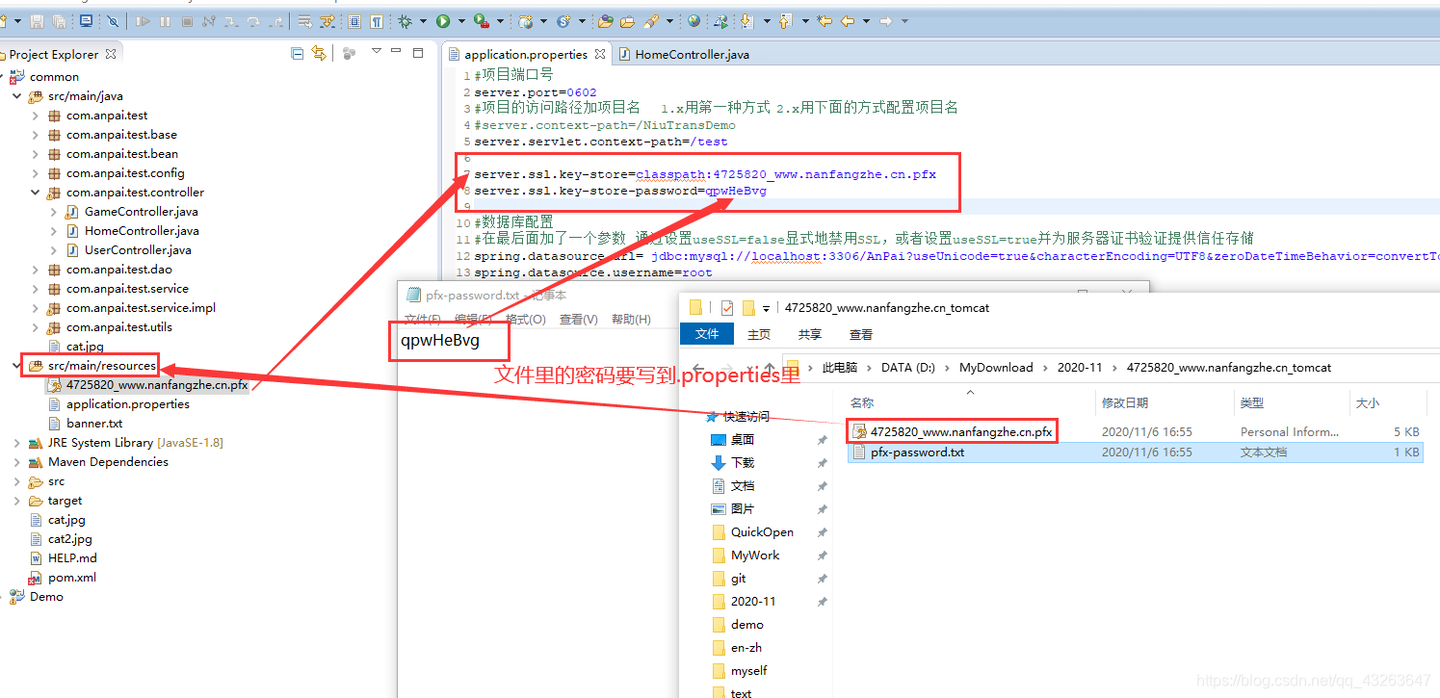This screenshot has height=698, width=1440.
Task: Close the application.properties editor tab
Action: click(600, 55)
